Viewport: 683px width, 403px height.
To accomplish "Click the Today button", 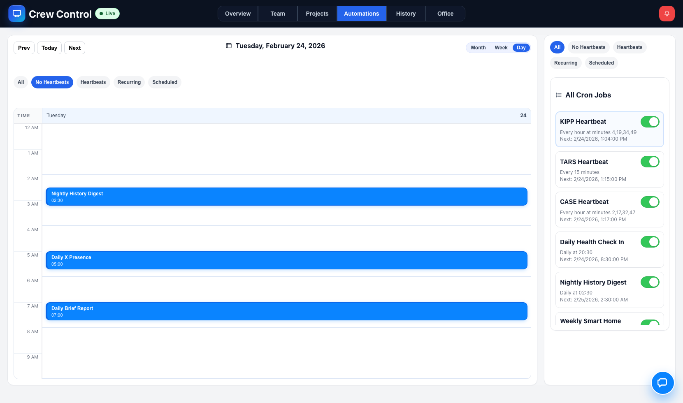I will pos(49,48).
